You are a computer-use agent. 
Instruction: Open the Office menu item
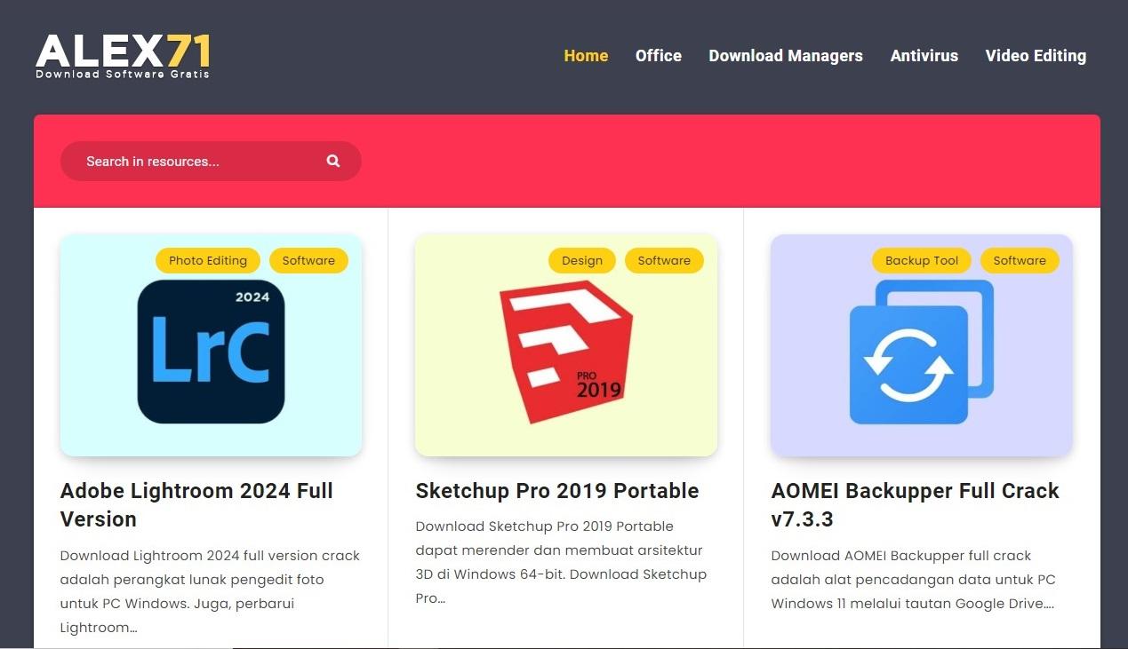[x=659, y=55]
